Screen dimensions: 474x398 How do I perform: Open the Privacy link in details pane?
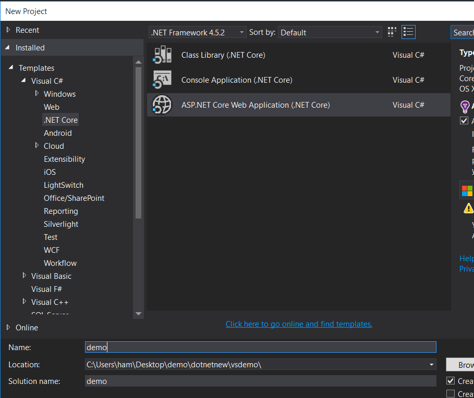point(467,268)
